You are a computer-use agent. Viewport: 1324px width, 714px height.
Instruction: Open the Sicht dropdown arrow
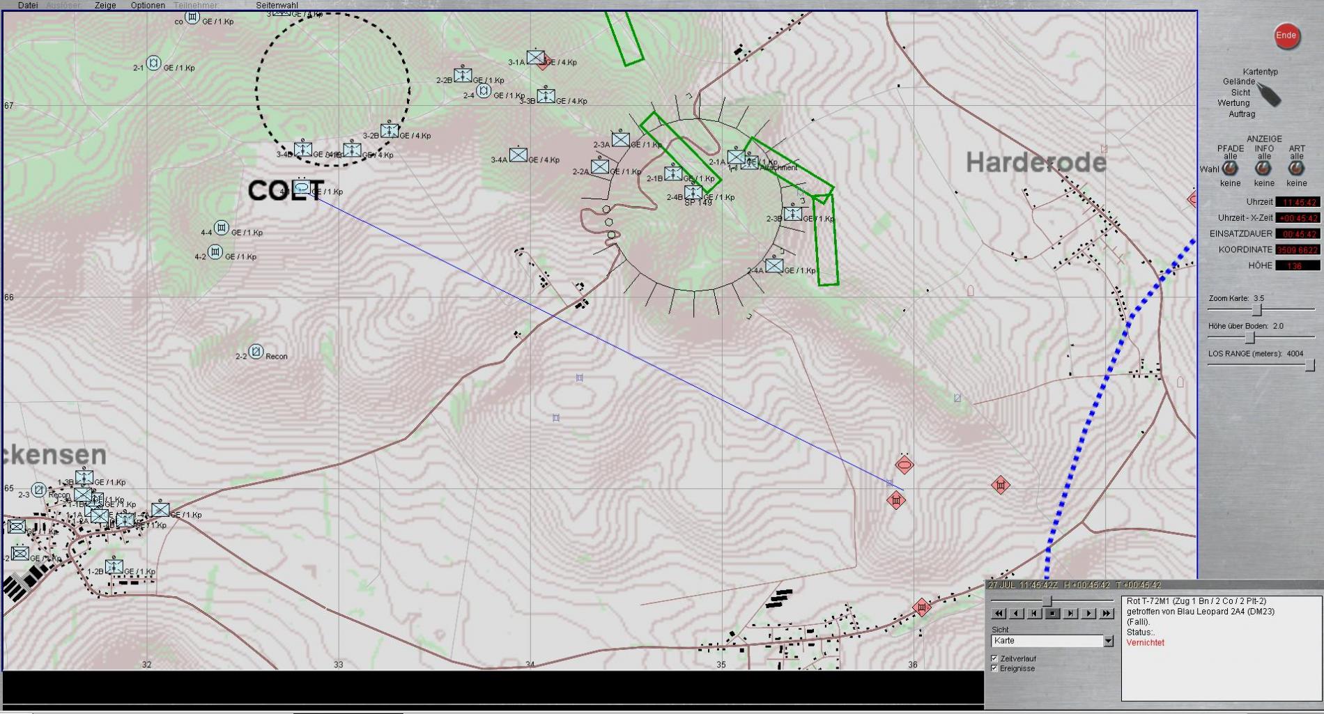click(x=1108, y=641)
